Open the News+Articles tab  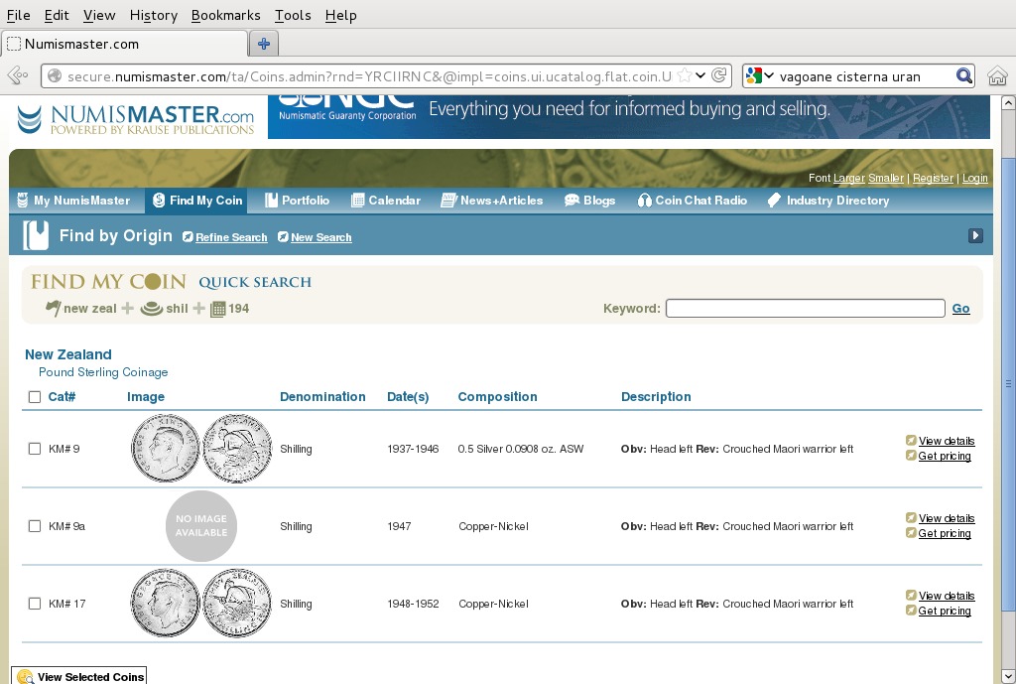(x=492, y=201)
